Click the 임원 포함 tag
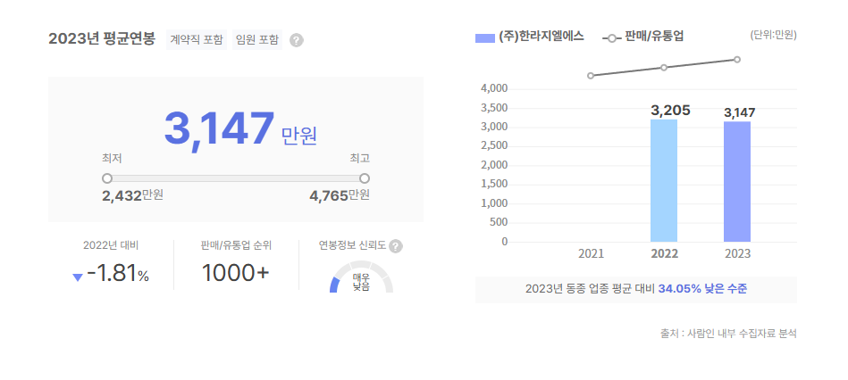The height and width of the screenshot is (380, 848). tap(257, 39)
